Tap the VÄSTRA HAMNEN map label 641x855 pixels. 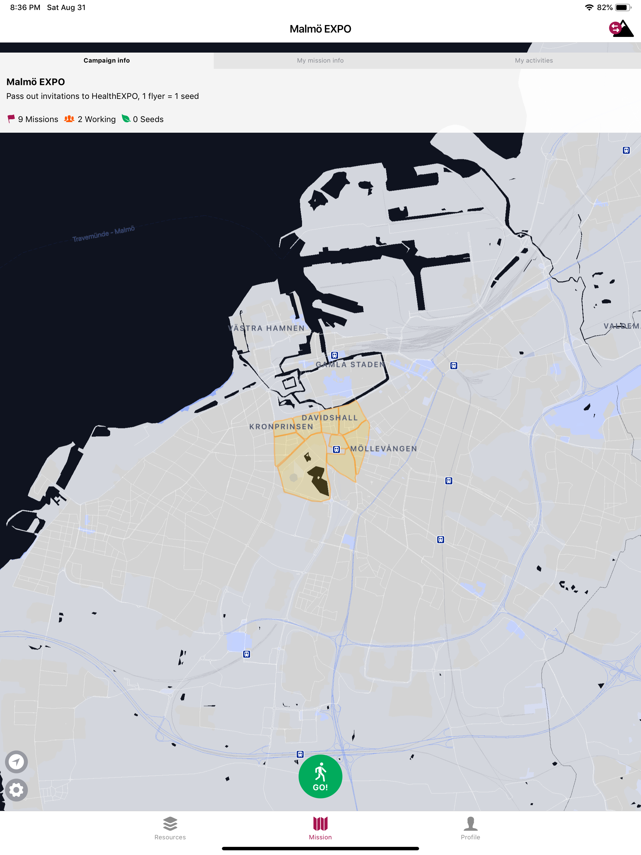click(x=266, y=328)
